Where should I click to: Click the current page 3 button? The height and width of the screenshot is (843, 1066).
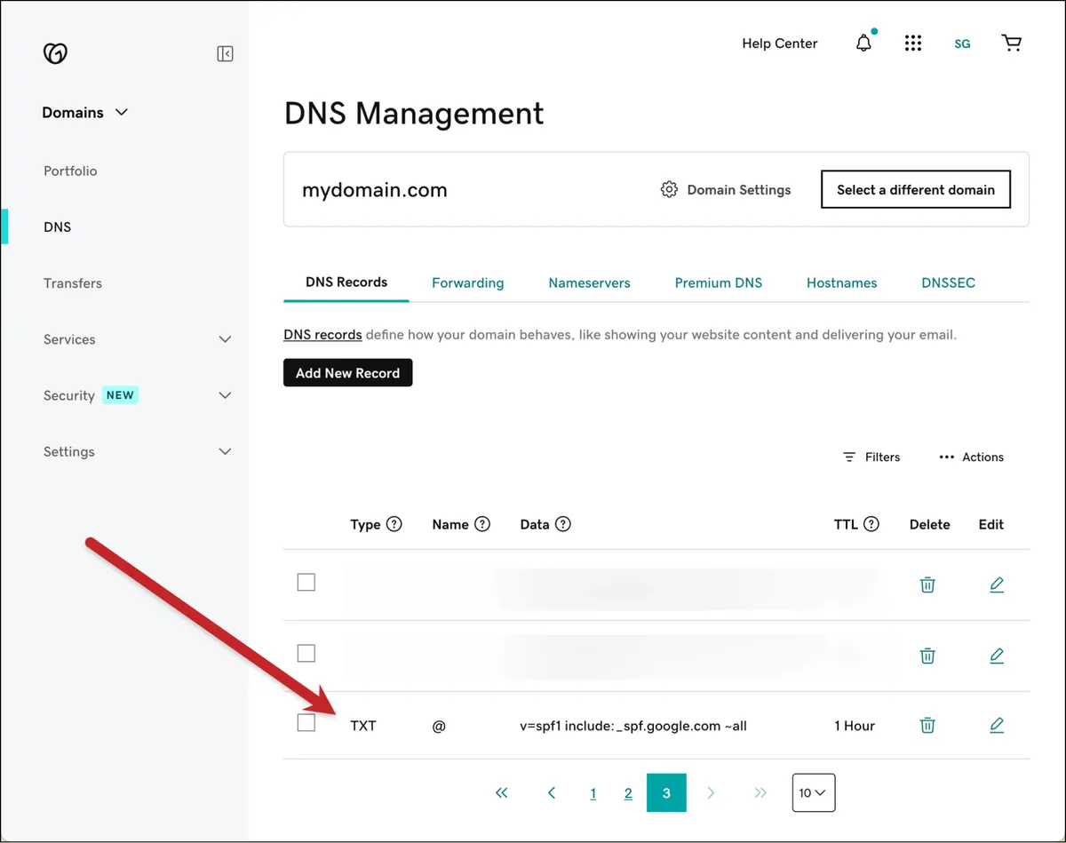(x=666, y=792)
